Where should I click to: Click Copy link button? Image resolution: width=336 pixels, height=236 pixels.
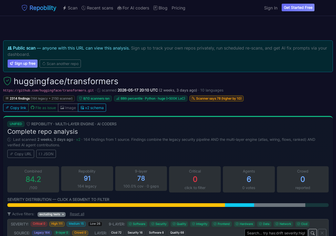pos(16,108)
